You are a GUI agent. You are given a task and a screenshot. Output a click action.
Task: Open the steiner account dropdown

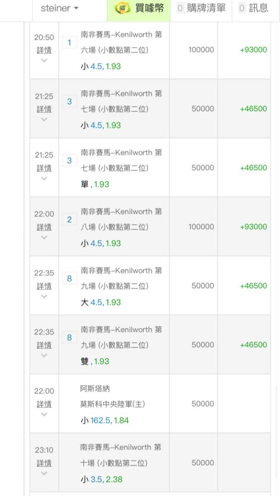[x=59, y=8]
